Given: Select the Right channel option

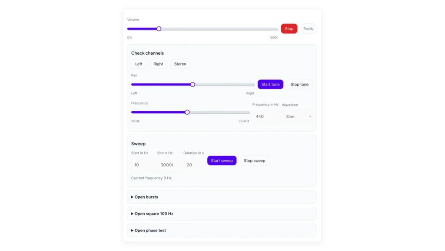Looking at the screenshot, I should pos(158,64).
